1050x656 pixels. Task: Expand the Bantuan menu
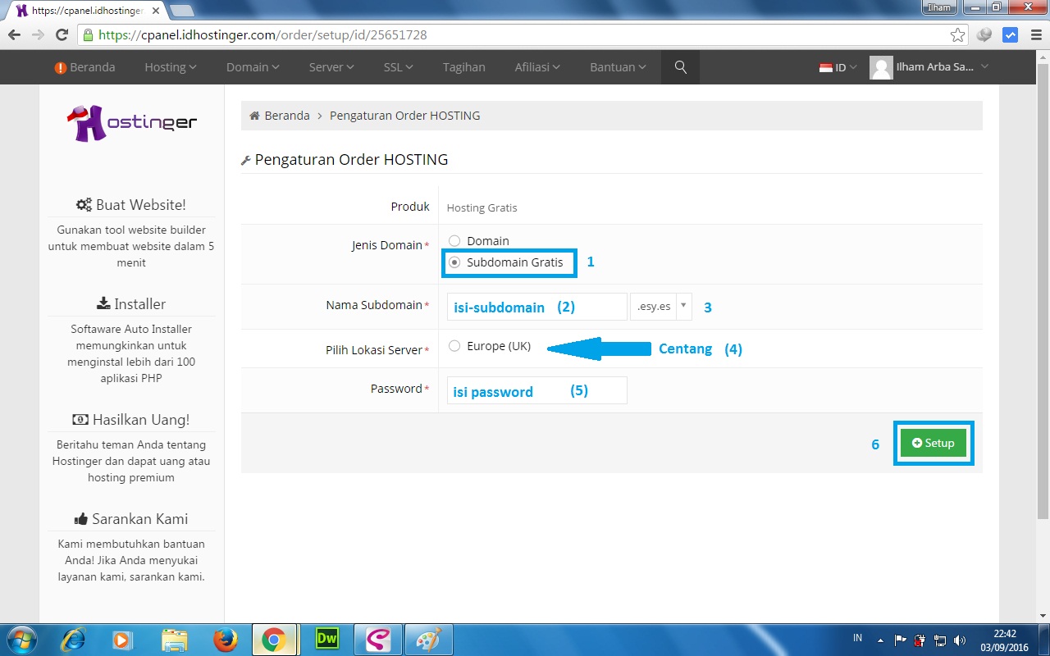[618, 67]
